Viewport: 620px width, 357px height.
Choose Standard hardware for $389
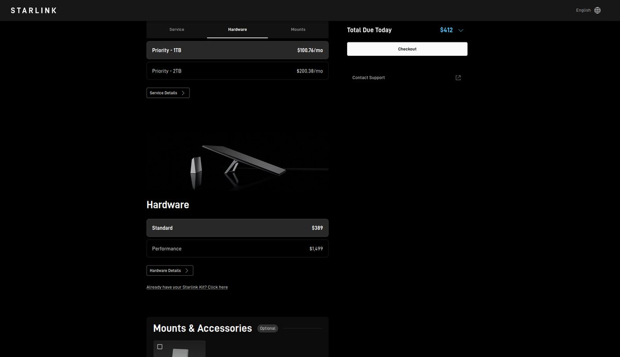(238, 228)
